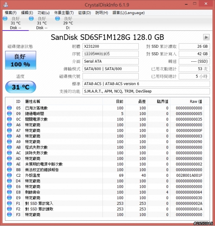215x226 pixels.
Task: Click status icon for AB 程式失敗次數
Action: pyautogui.click(x=9, y=147)
